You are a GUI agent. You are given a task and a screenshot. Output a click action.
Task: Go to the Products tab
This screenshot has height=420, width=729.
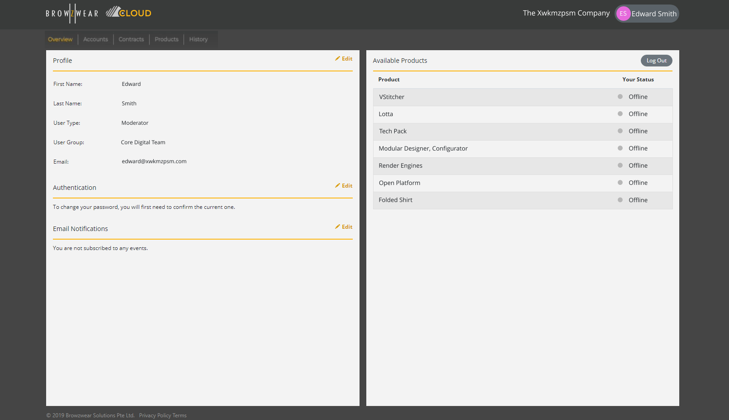tap(166, 39)
